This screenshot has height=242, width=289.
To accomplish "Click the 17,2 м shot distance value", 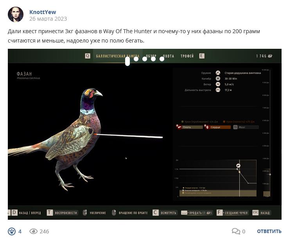I will 228,90.
